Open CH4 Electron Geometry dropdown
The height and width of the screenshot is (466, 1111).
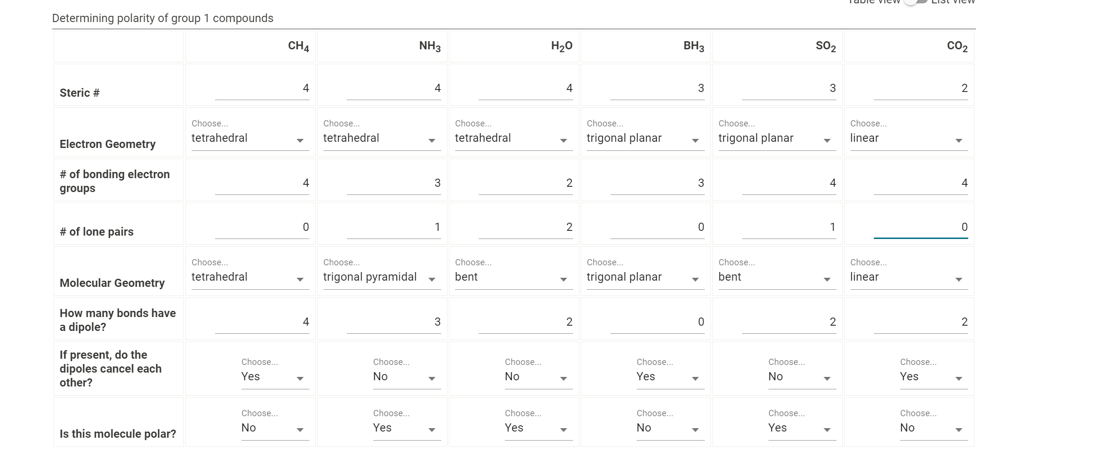pos(250,138)
